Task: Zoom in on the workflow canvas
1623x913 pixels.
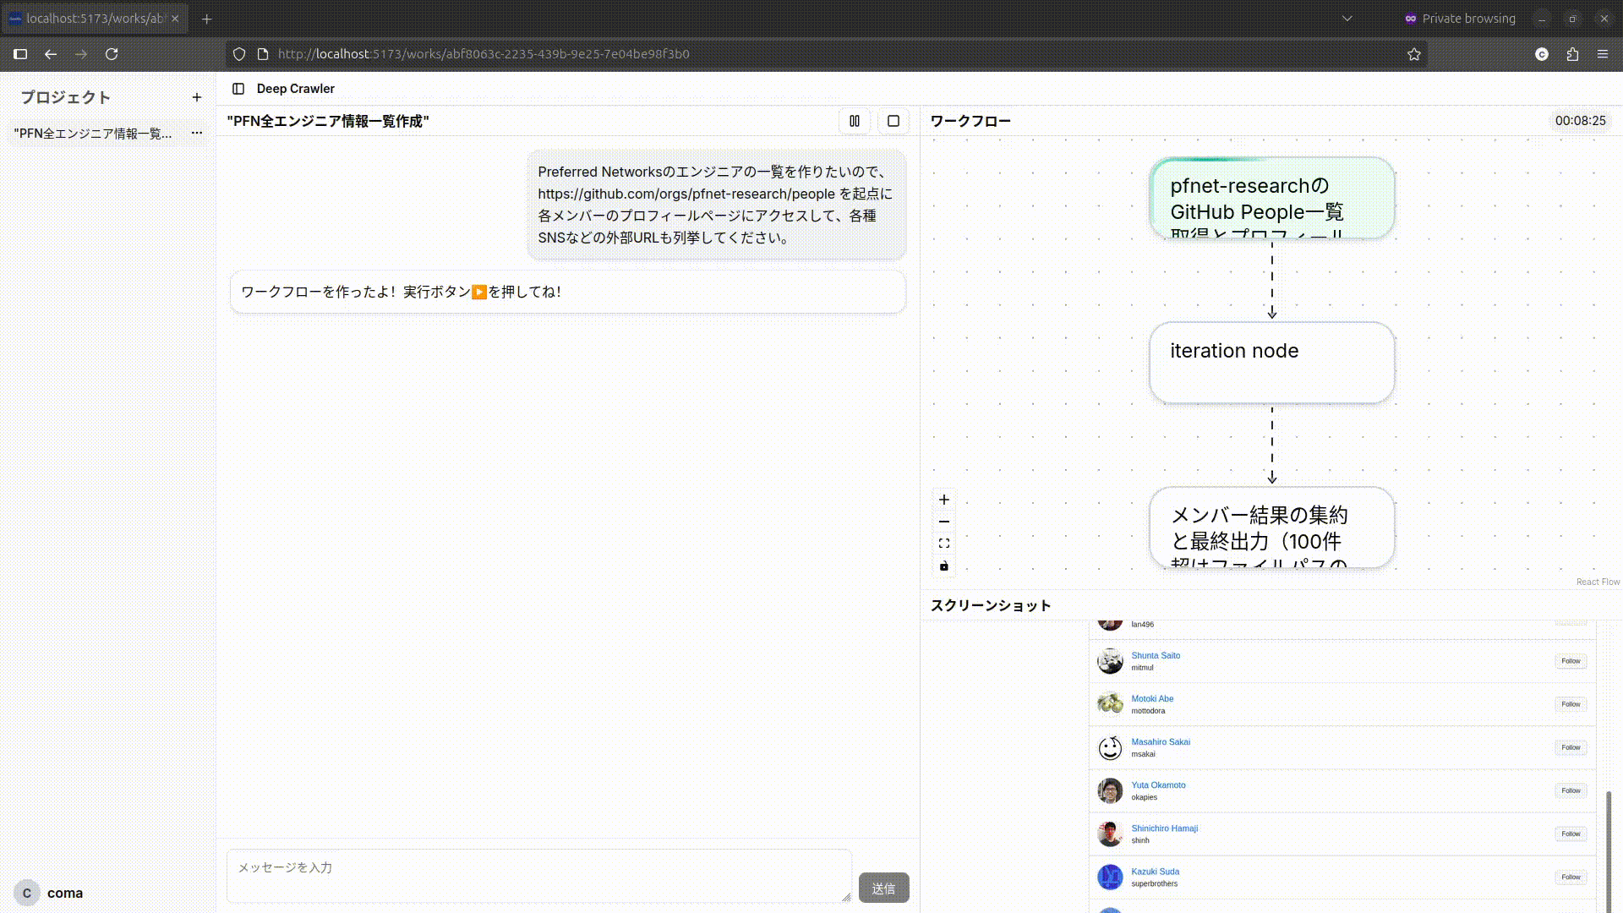Action: pos(944,500)
